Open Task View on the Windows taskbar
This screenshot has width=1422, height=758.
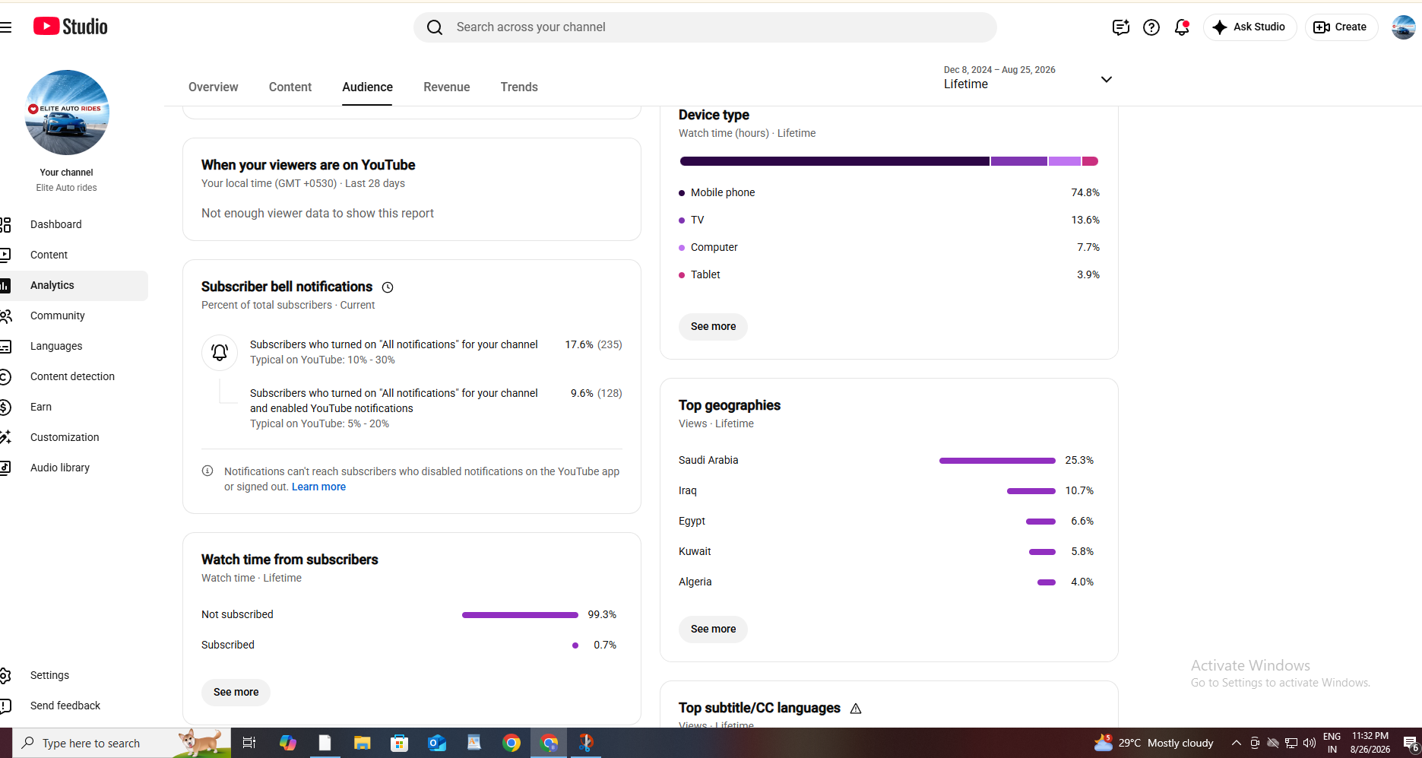coord(249,743)
